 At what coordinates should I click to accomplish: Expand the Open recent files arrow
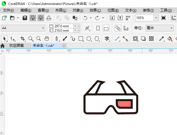(18, 18)
